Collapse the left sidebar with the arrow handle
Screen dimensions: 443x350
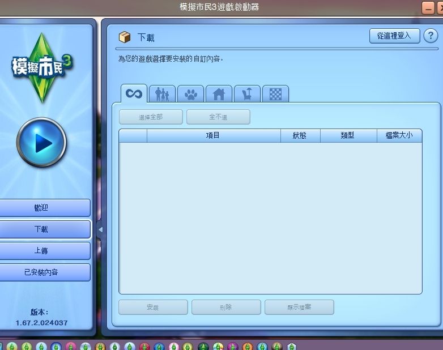click(x=100, y=230)
